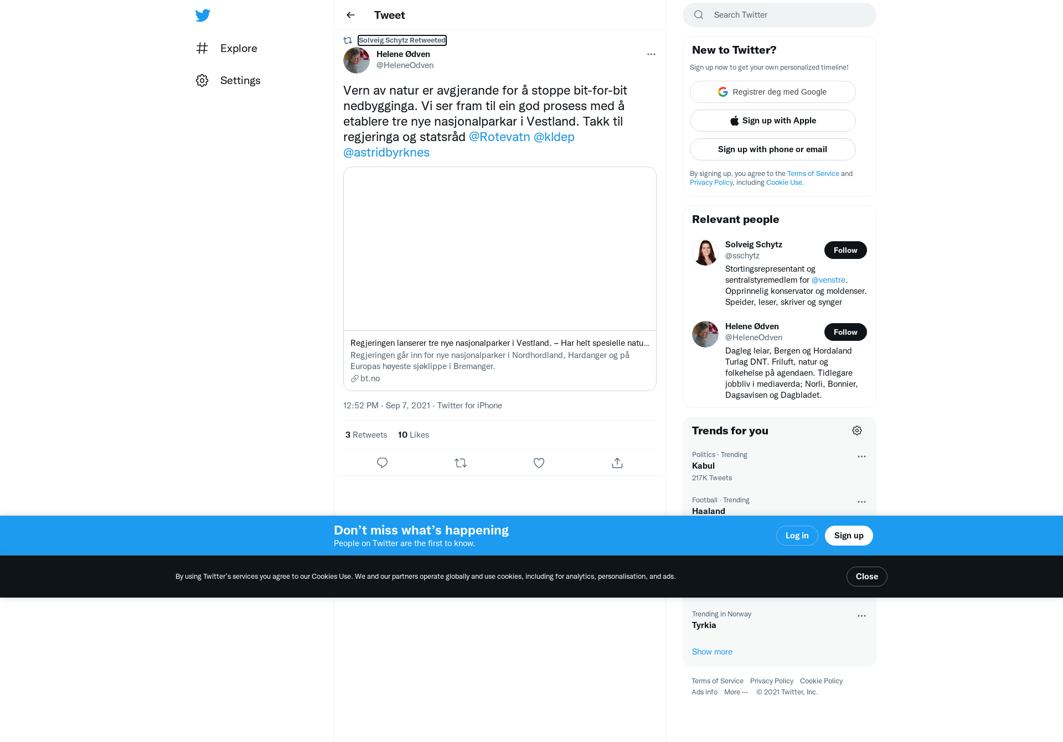Open Trends for you settings gear
1063x742 pixels.
pyautogui.click(x=857, y=430)
